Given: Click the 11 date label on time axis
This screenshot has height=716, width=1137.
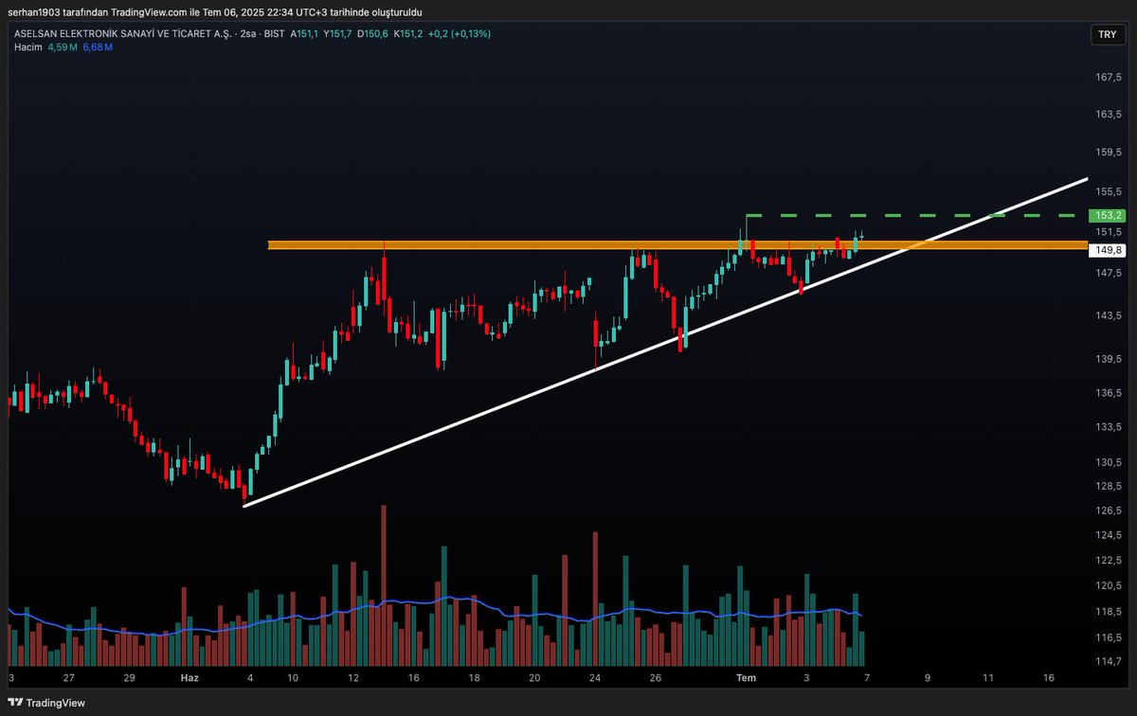Looking at the screenshot, I should coord(987,678).
